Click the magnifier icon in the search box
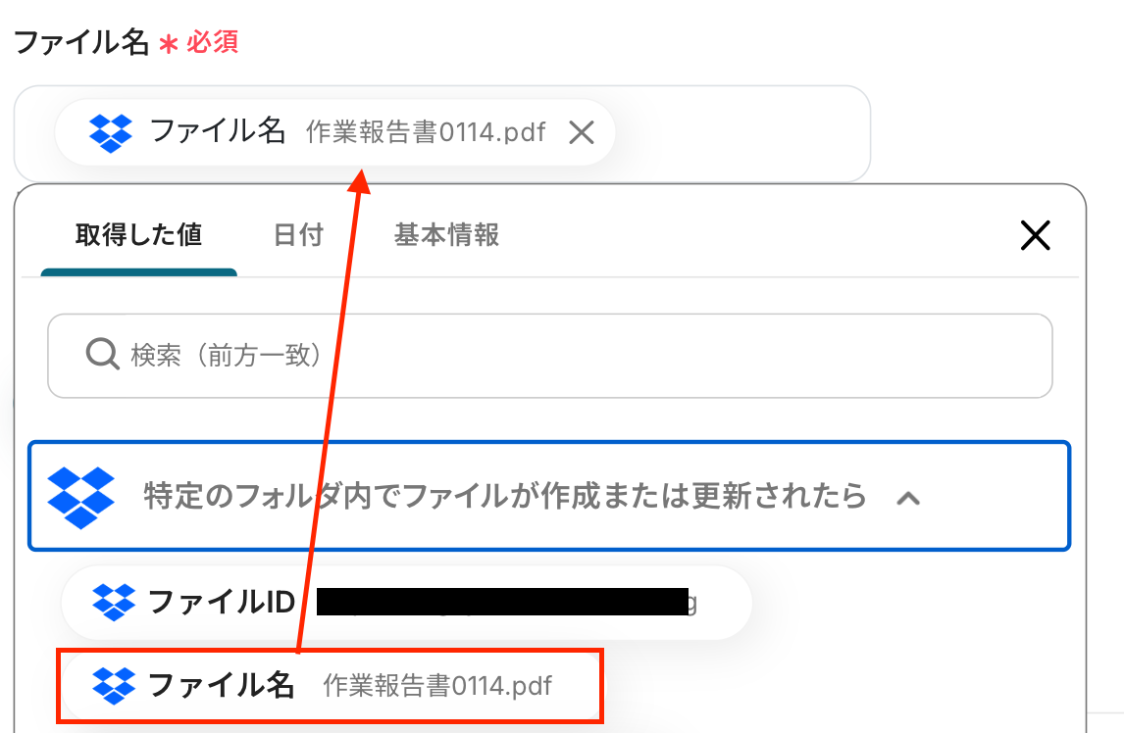This screenshot has height=733, width=1124. click(102, 354)
